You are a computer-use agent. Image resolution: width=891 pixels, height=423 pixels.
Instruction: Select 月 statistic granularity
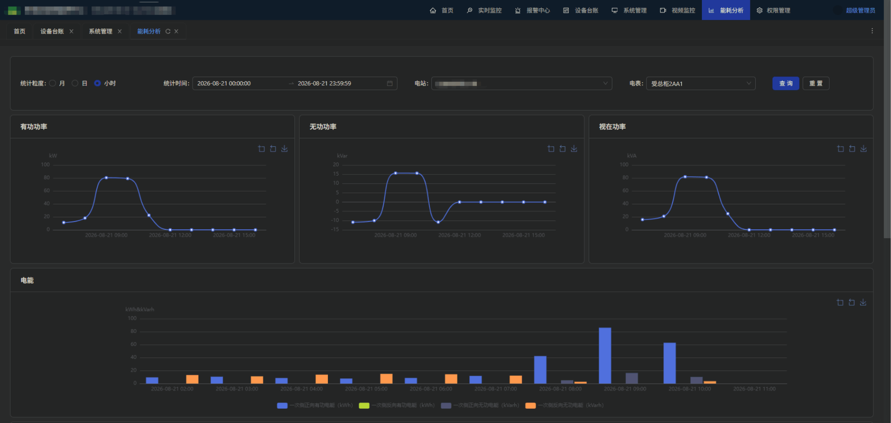[x=53, y=83]
